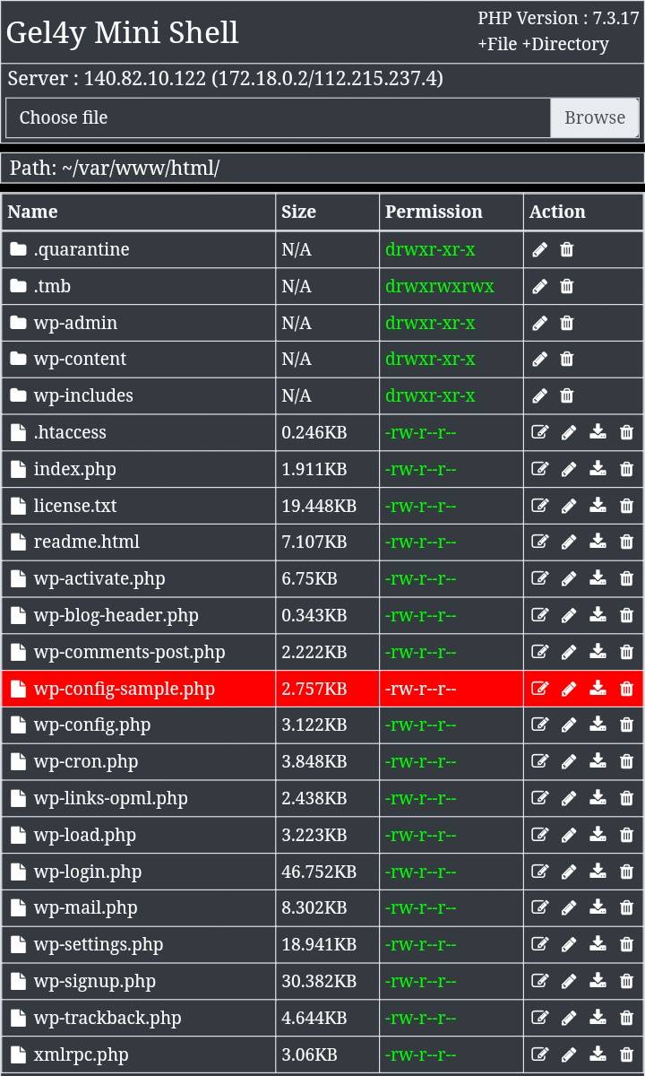
Task: Click the trash icon for .tmb folder
Action: point(567,286)
